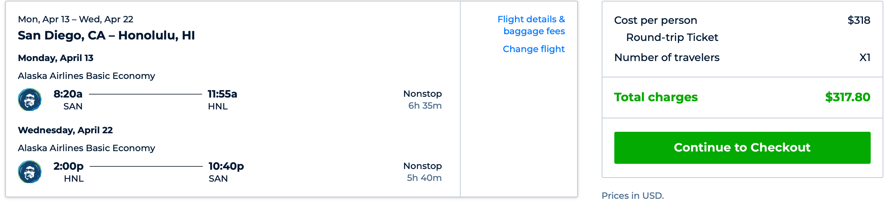Click the Monday, April 13 heading
896x204 pixels.
click(56, 58)
